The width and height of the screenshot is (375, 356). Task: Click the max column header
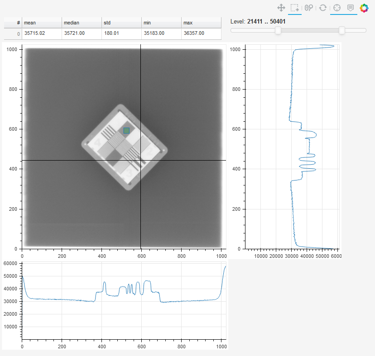[201, 23]
